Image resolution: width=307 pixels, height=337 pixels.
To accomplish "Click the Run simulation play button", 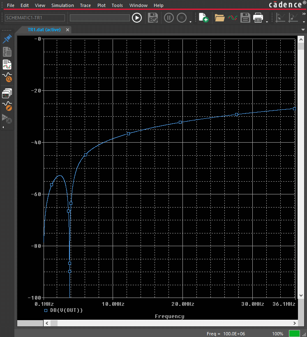I will pyautogui.click(x=137, y=18).
